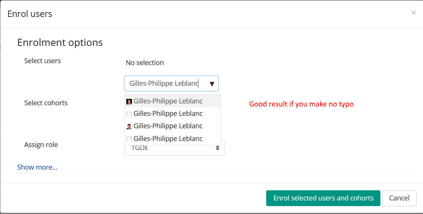Choose the fourth Gilles-Philippe Leblanc name entry
The width and height of the screenshot is (423, 214).
click(x=168, y=138)
